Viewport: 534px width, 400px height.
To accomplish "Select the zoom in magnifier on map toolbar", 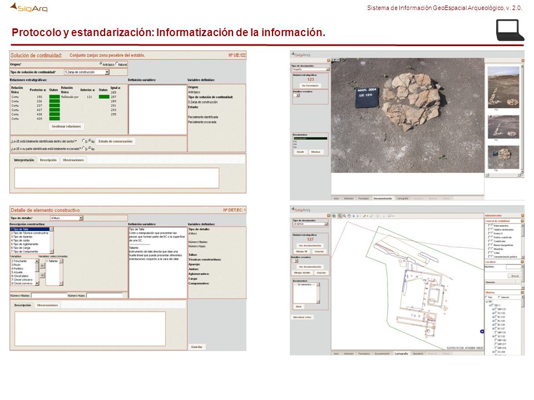I will (x=339, y=216).
